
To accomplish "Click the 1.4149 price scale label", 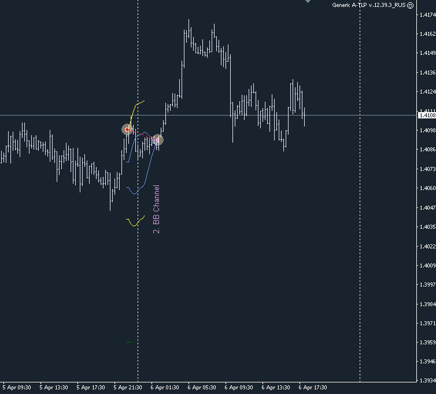I will tap(428, 53).
